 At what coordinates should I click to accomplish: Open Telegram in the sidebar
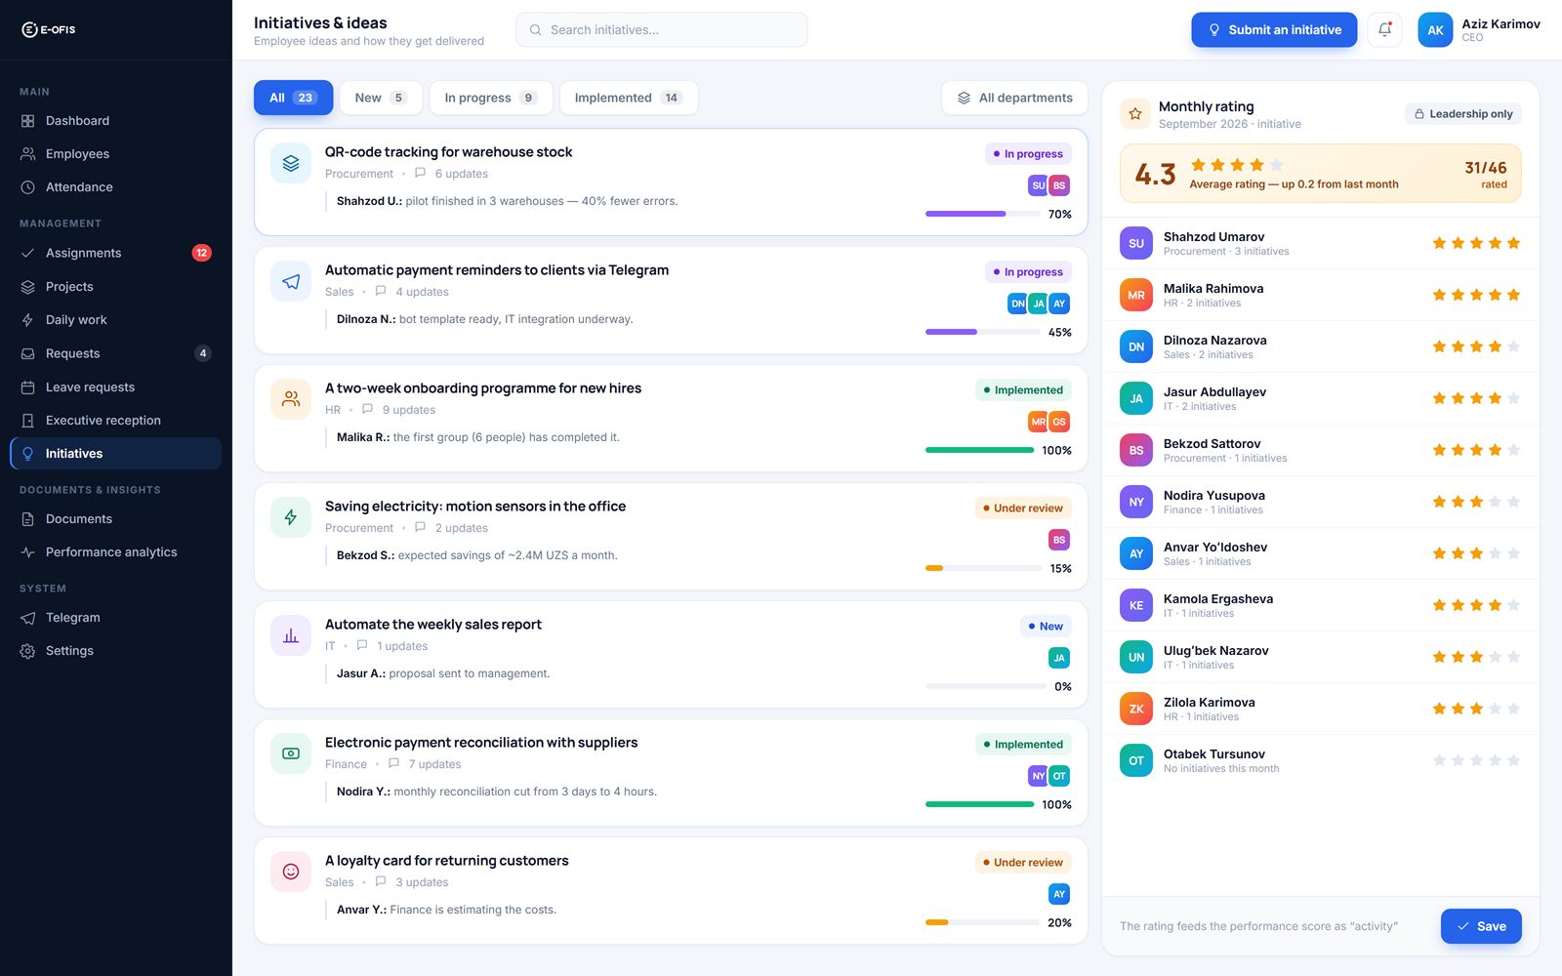(116, 618)
